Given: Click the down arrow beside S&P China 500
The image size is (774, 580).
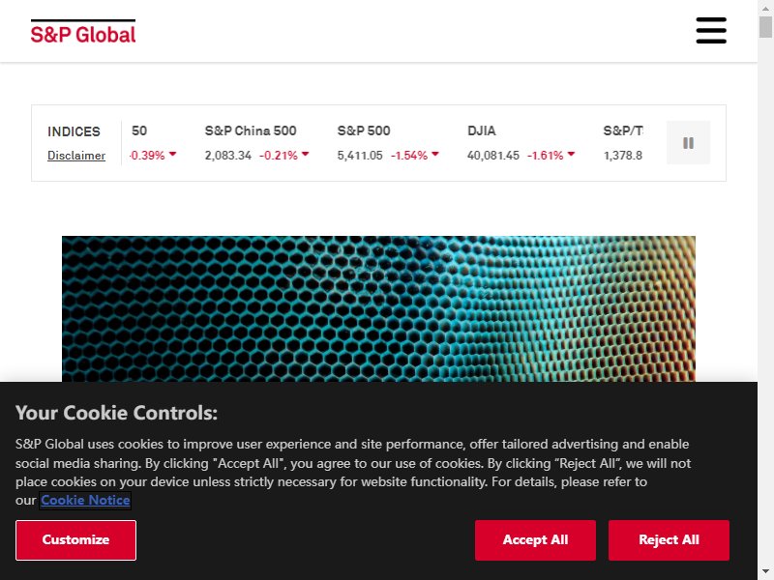Looking at the screenshot, I should pos(305,154).
